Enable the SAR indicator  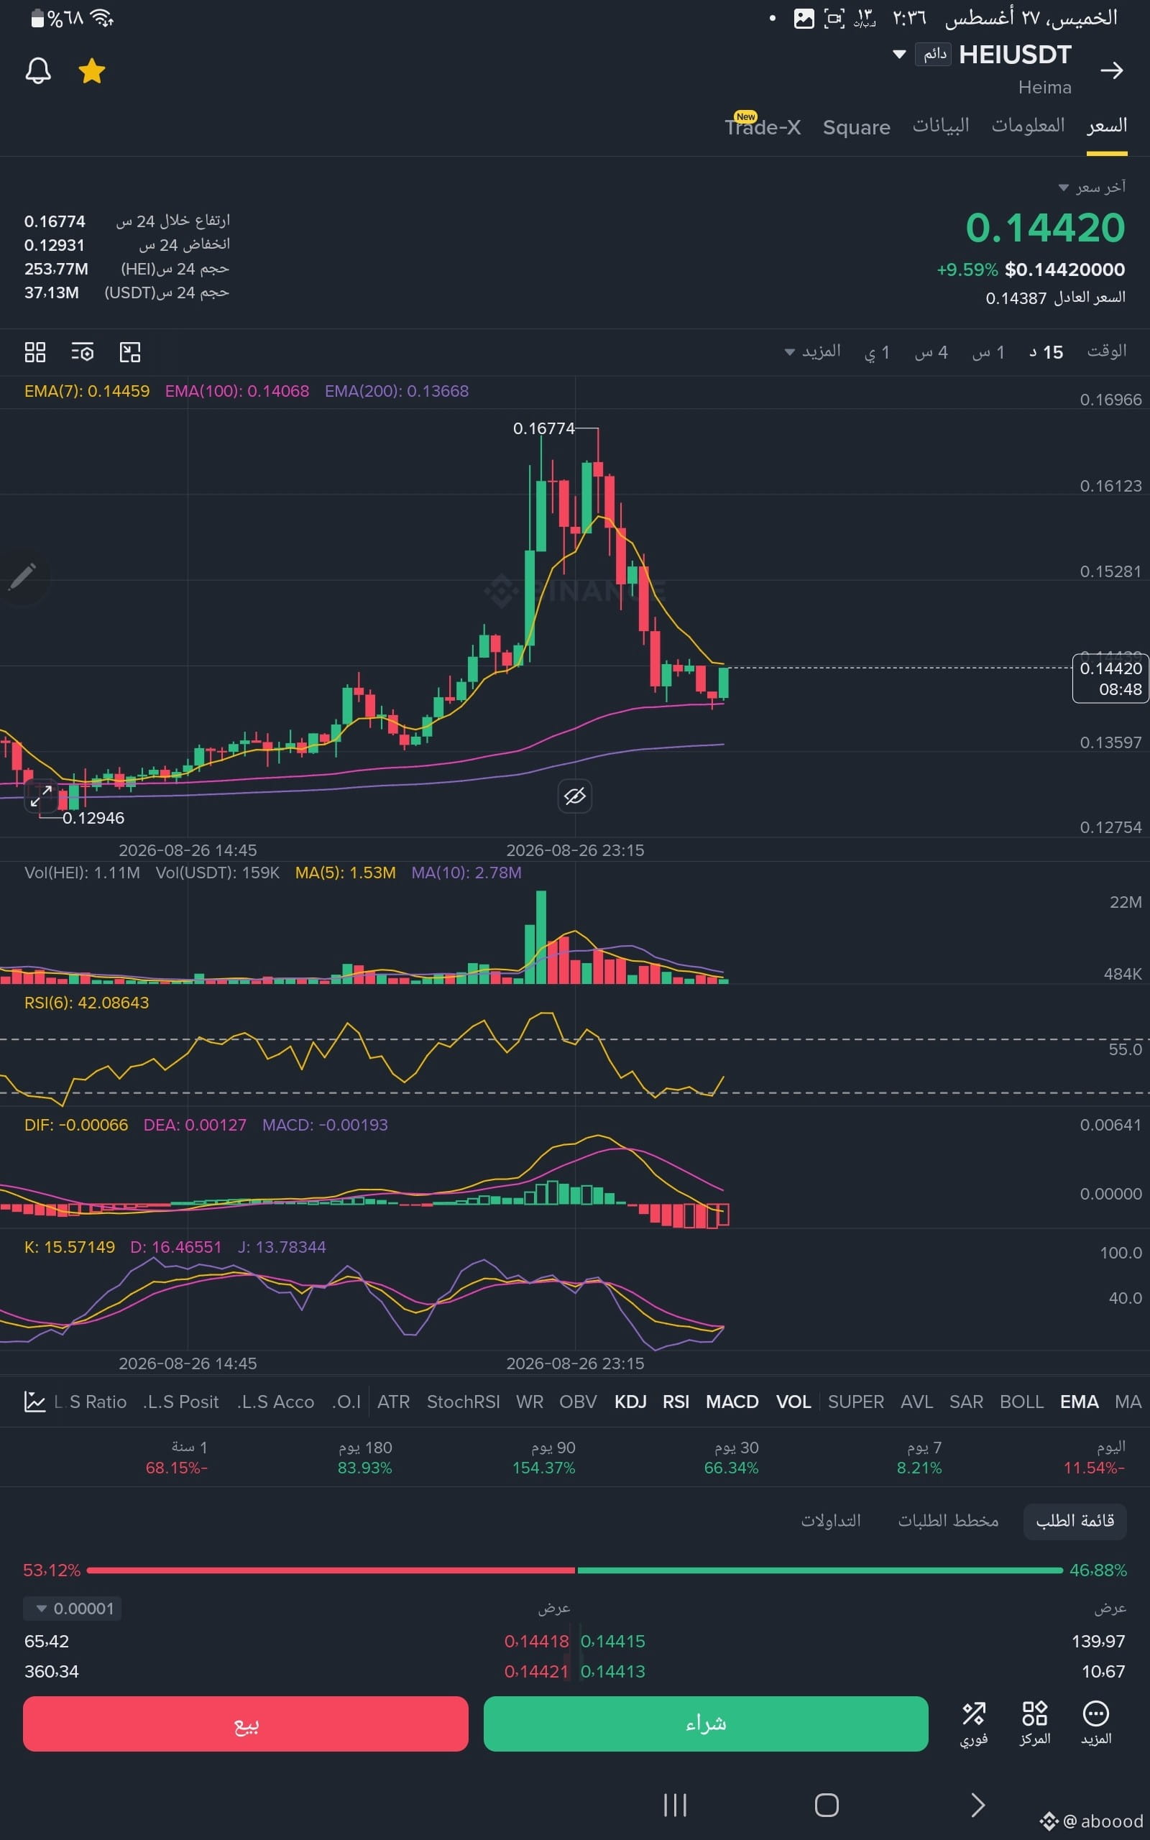pos(966,1402)
